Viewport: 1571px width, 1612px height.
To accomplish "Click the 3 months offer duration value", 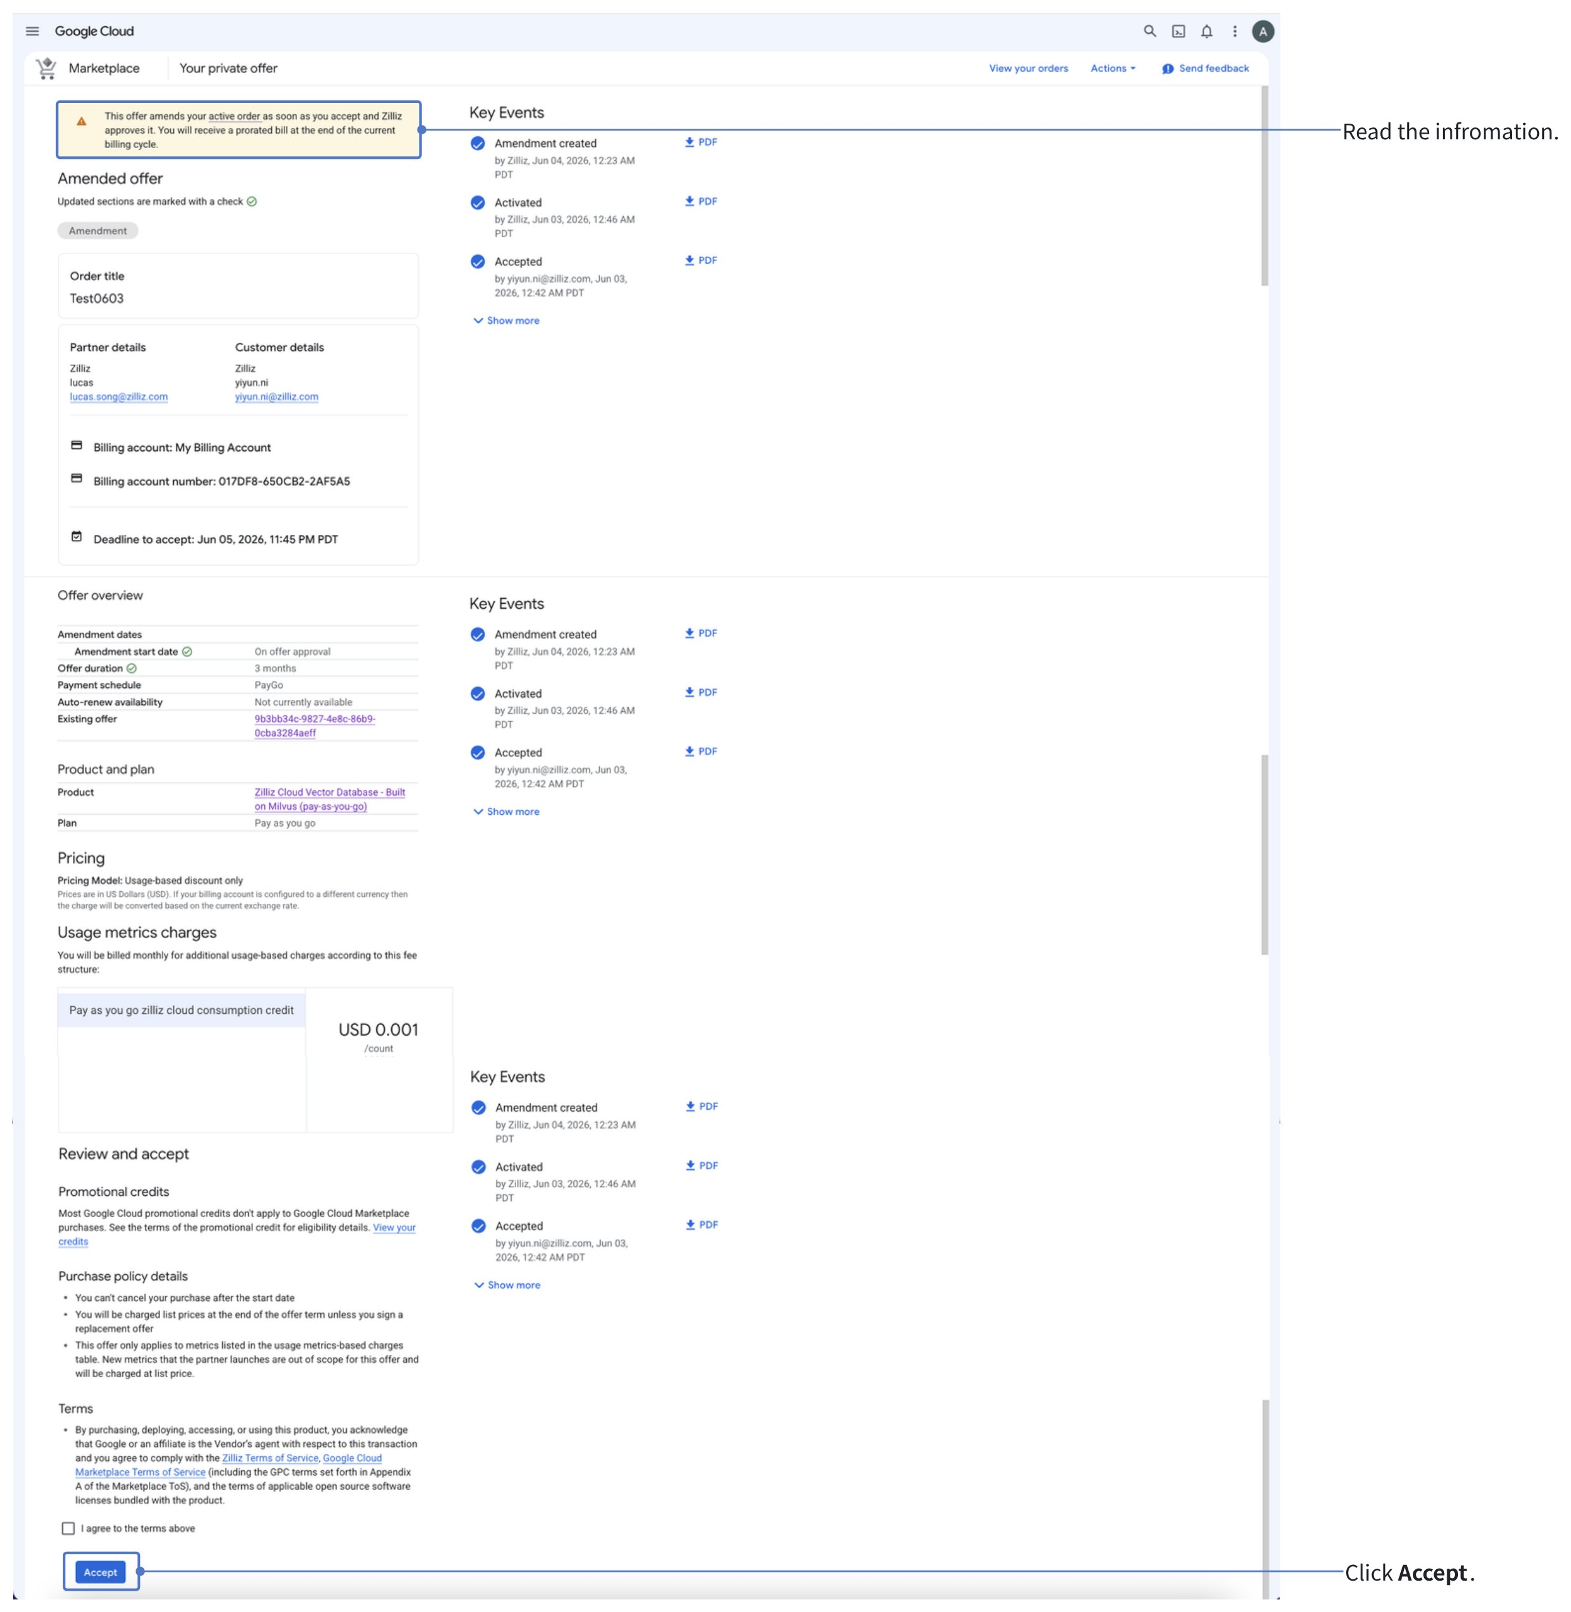I will tap(275, 669).
